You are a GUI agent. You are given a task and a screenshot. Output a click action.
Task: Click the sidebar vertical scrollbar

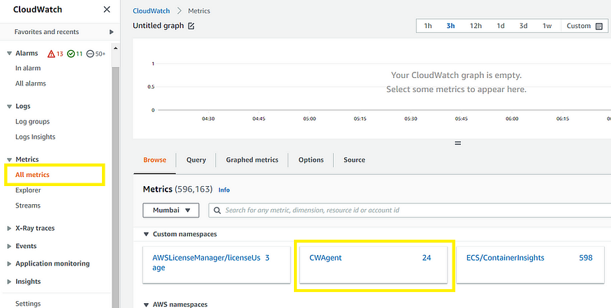pos(116,187)
